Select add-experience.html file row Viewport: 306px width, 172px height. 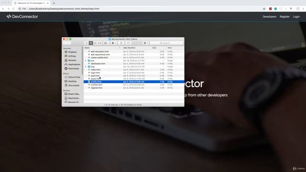pyautogui.click(x=134, y=54)
